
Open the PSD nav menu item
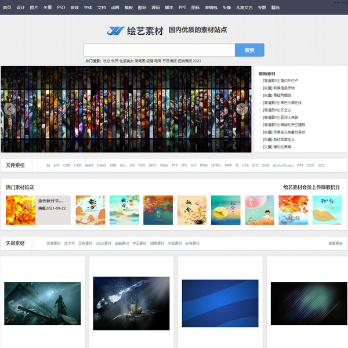coord(61,8)
